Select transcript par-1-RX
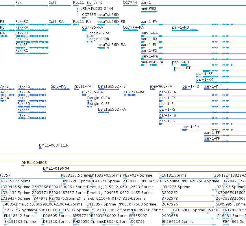Viewport: 246px width, 226px height. [193, 42]
